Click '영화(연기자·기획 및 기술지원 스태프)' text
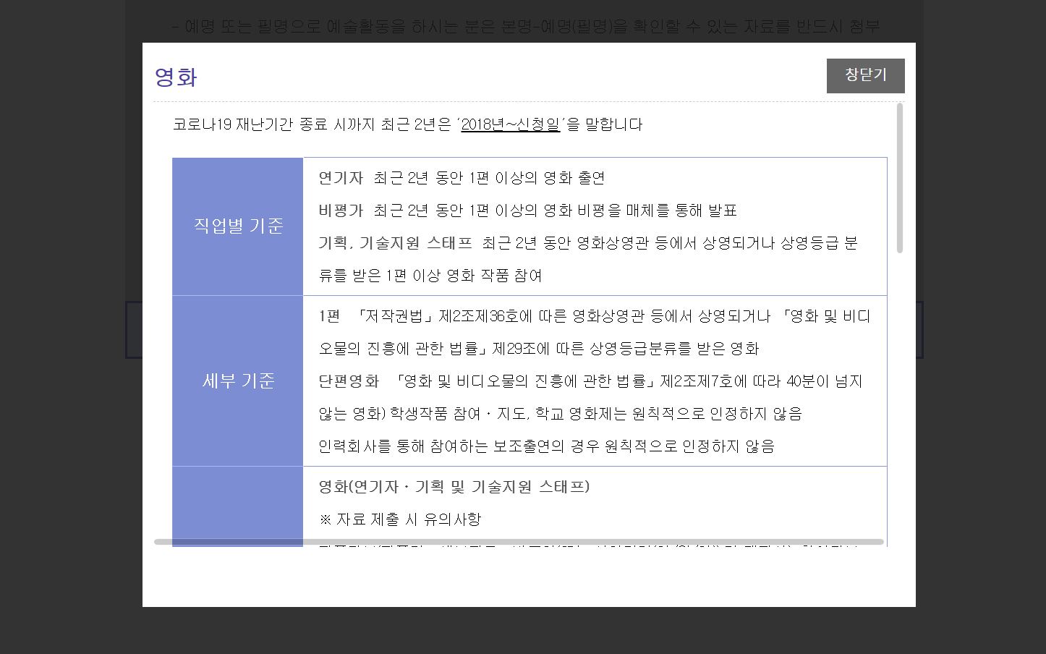This screenshot has height=654, width=1046. click(x=454, y=487)
